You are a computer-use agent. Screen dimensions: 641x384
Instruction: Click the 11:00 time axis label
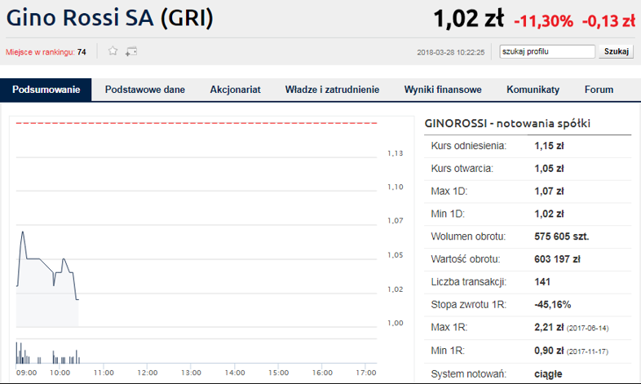click(104, 373)
